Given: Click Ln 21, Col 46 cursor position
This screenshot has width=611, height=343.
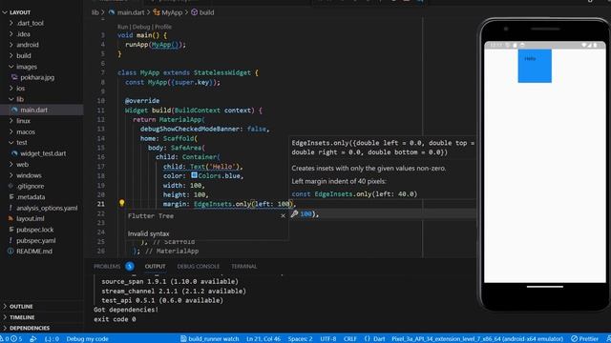Looking at the screenshot, I should [263, 339].
